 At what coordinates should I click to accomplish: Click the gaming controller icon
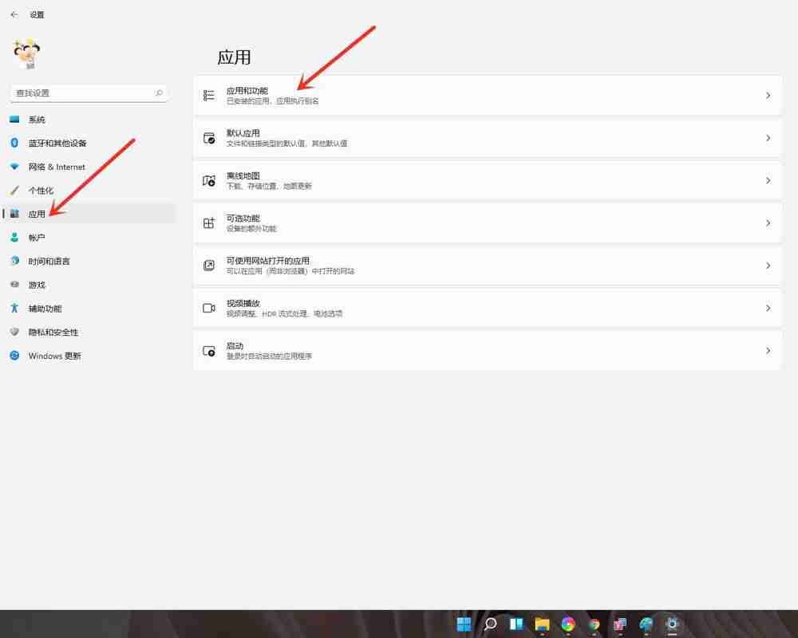(x=14, y=285)
